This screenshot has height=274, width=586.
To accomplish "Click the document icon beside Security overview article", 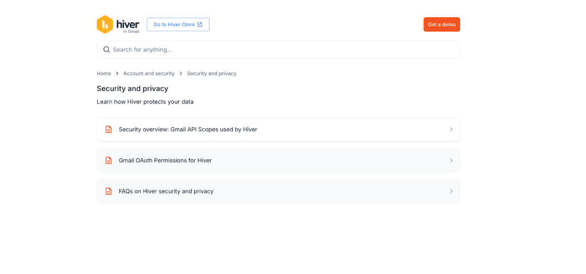I will tap(109, 130).
